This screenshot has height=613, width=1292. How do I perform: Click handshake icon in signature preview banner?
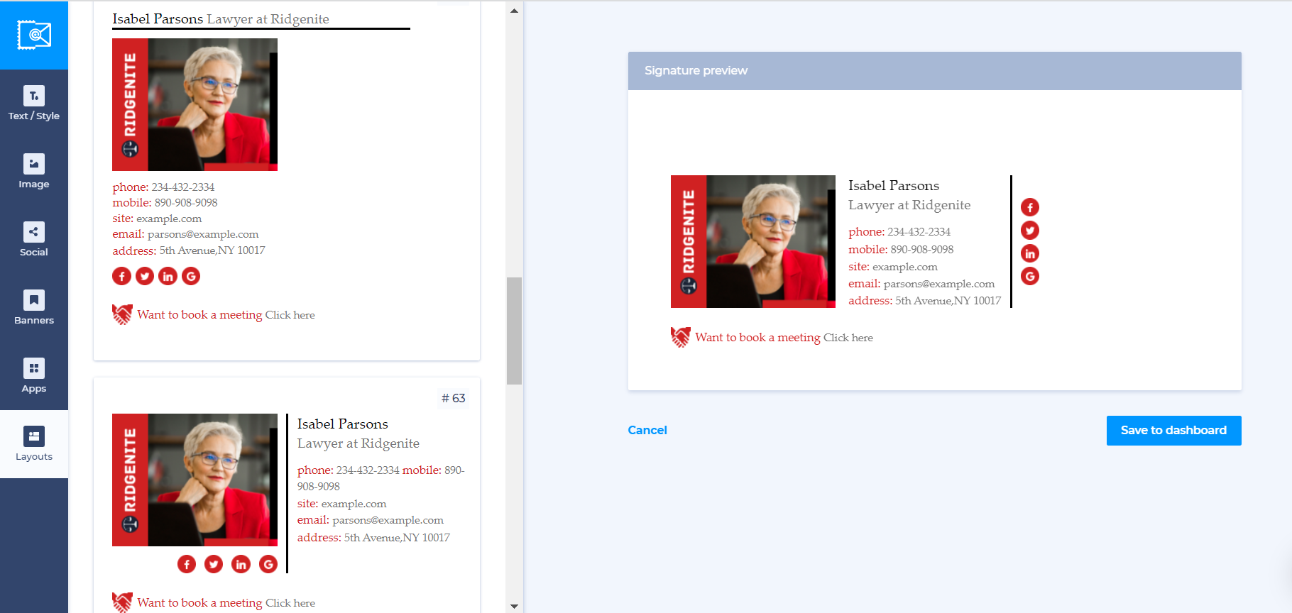click(x=680, y=337)
